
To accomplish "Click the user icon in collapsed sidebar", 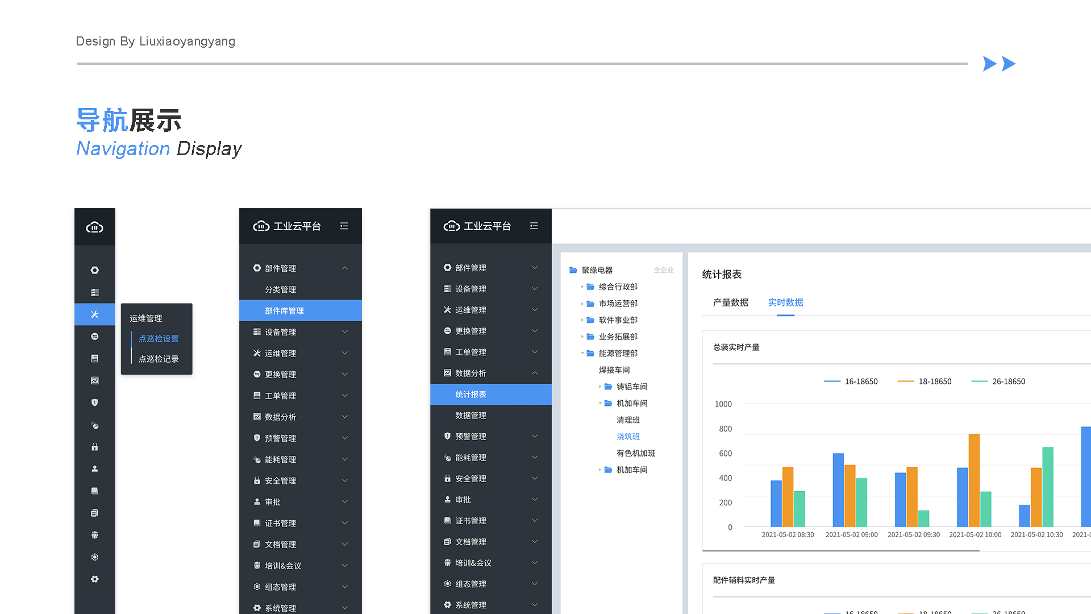I will click(95, 469).
